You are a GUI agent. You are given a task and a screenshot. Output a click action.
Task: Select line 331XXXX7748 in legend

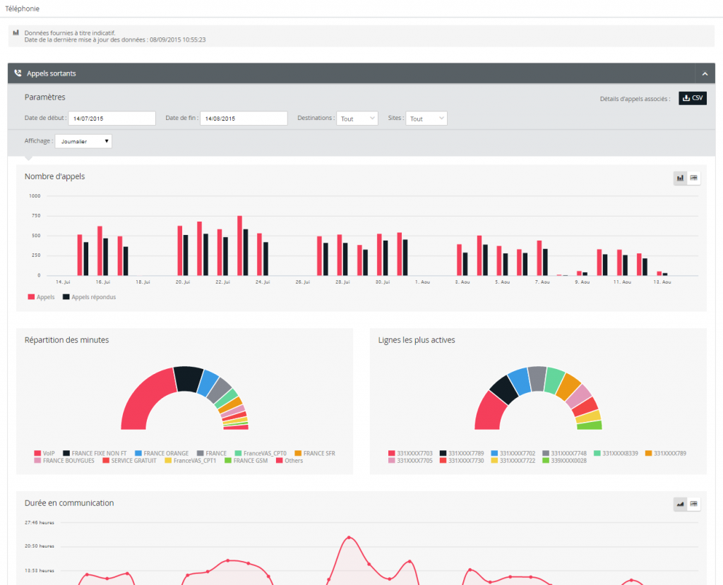pos(564,453)
